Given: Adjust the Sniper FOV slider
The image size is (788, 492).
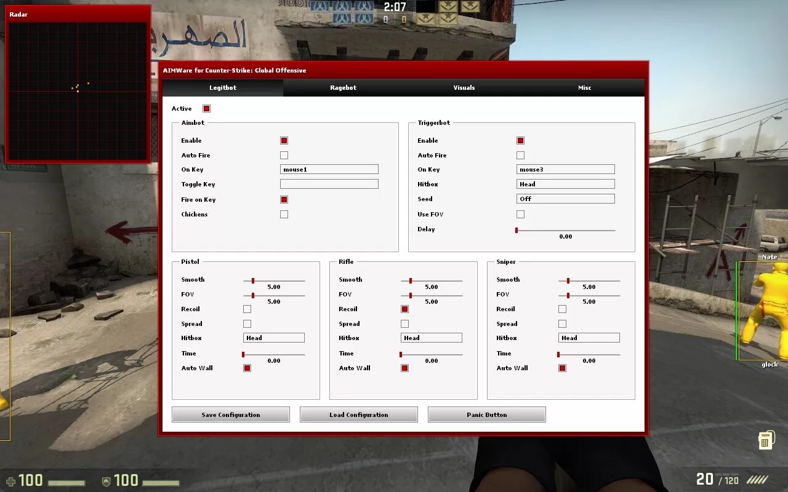Looking at the screenshot, I should click(x=589, y=295).
